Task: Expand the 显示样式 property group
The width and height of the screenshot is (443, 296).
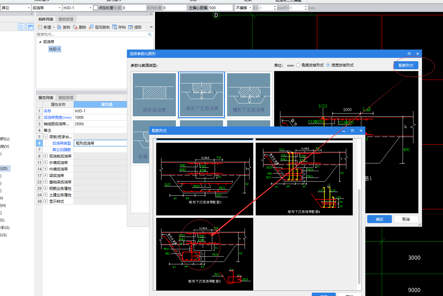Action: [45, 201]
